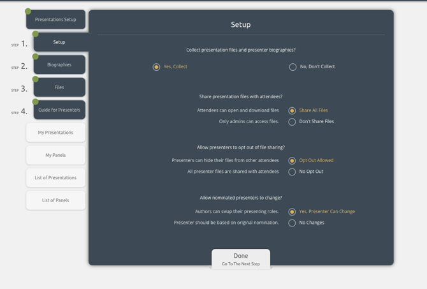
Task: Open List of Presentations
Action: tap(55, 178)
